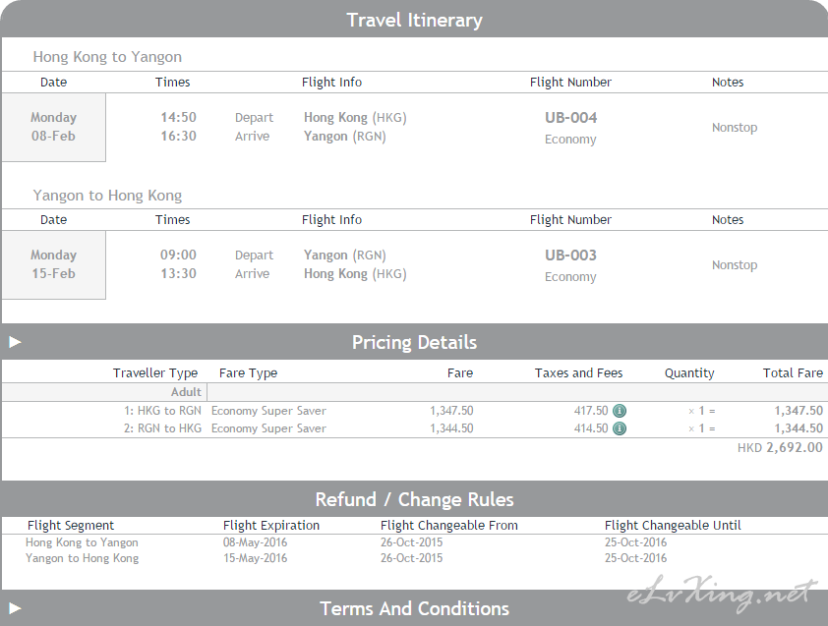Expand Terms And Conditions triangle arrow

point(15,608)
